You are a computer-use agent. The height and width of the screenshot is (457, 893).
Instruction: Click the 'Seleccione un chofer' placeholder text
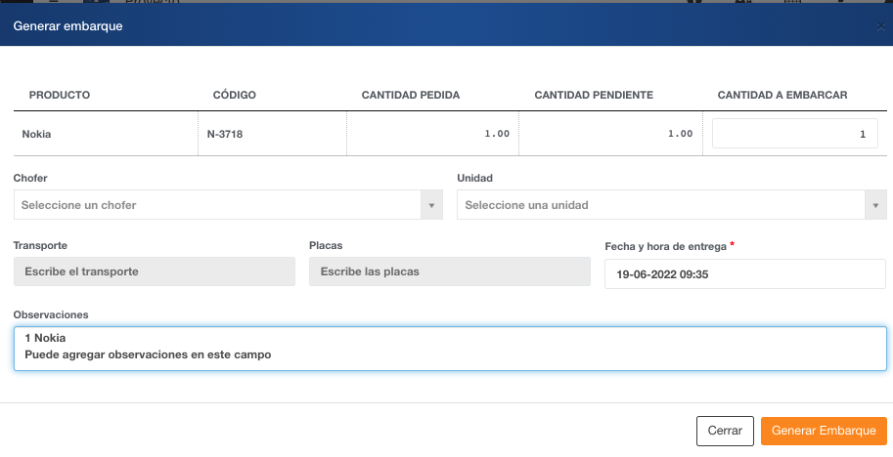(x=78, y=205)
